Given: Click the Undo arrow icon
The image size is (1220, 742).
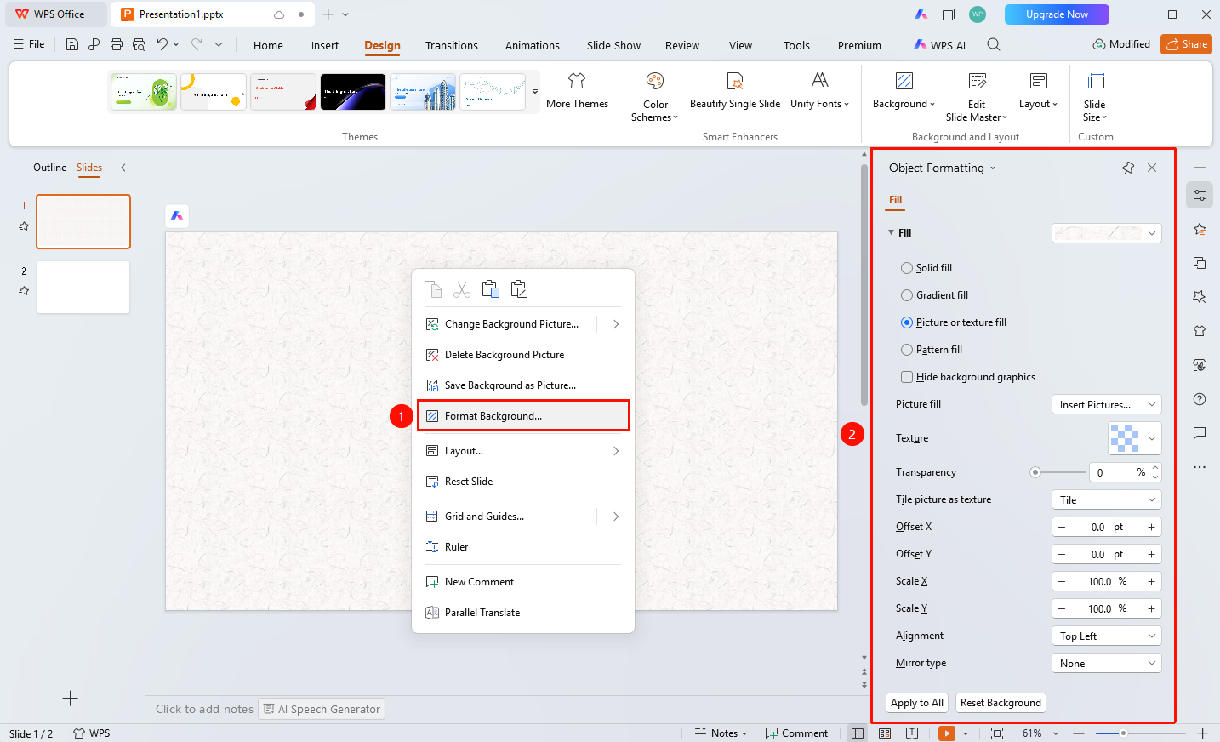Looking at the screenshot, I should [x=162, y=44].
